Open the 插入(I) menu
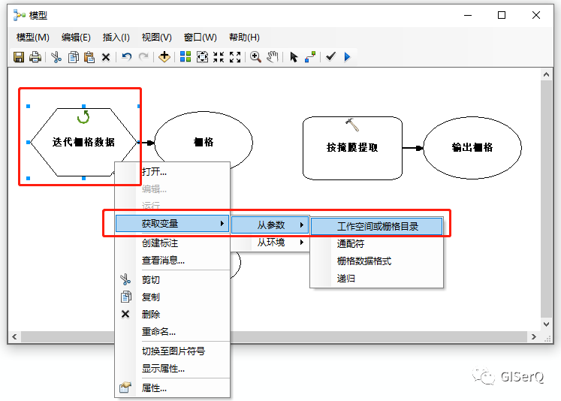 tap(116, 38)
